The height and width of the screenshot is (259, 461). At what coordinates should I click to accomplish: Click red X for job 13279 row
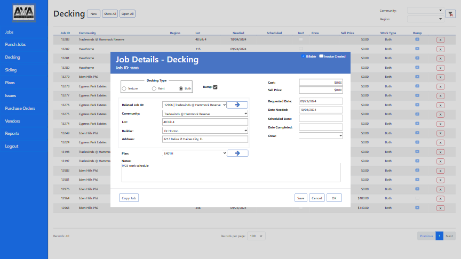440,77
